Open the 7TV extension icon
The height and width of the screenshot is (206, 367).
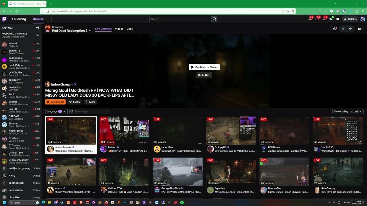(331, 19)
